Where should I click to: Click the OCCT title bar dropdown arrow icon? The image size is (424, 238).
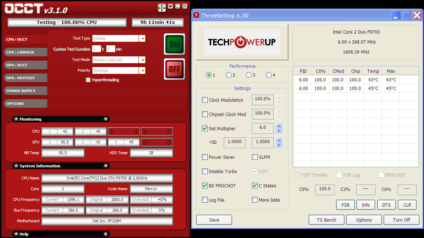[x=171, y=6]
